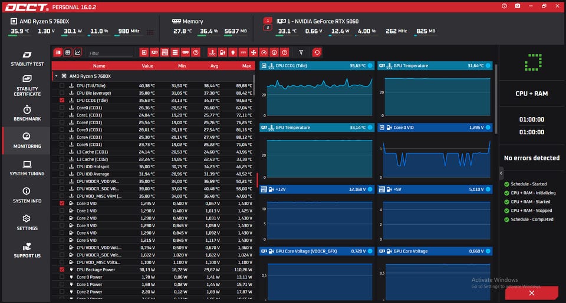Viewport: 566px width, 303px height.
Task: Click the GPU Core Voltage (VDDCR_GFX) graph header
Action: [x=317, y=251]
